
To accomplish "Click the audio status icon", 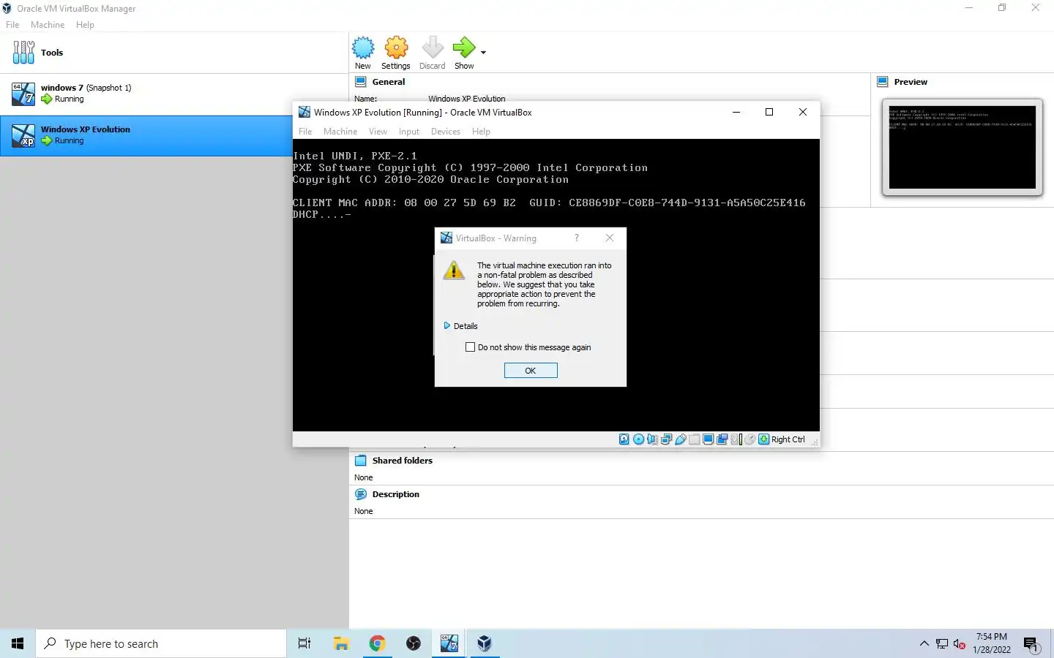I will (x=652, y=439).
